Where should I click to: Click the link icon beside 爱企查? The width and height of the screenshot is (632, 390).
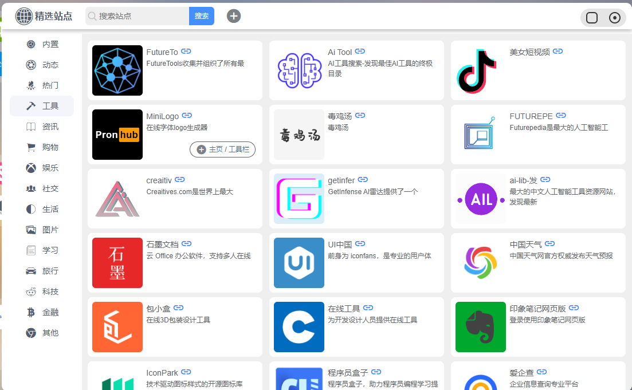(x=541, y=372)
